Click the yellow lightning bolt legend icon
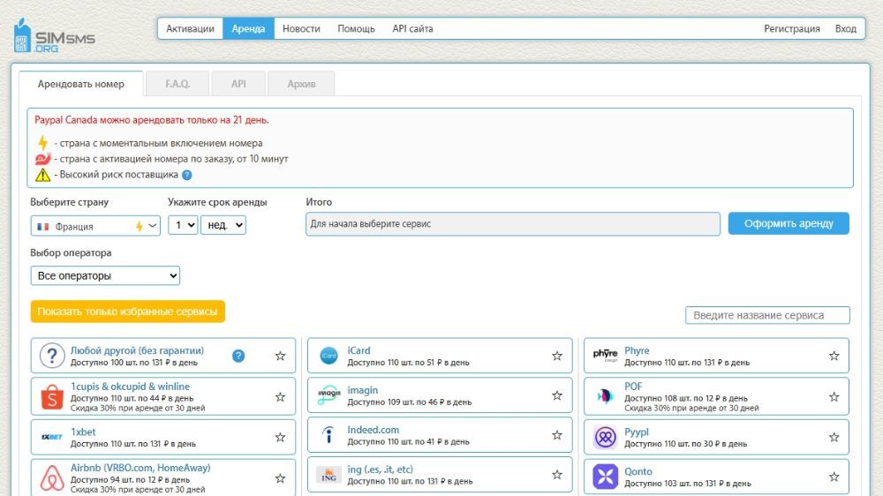883x496 pixels. tap(42, 143)
